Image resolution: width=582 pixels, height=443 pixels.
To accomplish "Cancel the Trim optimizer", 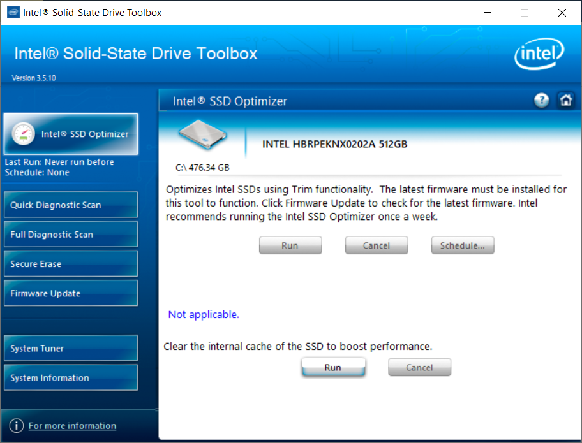I will tap(377, 245).
